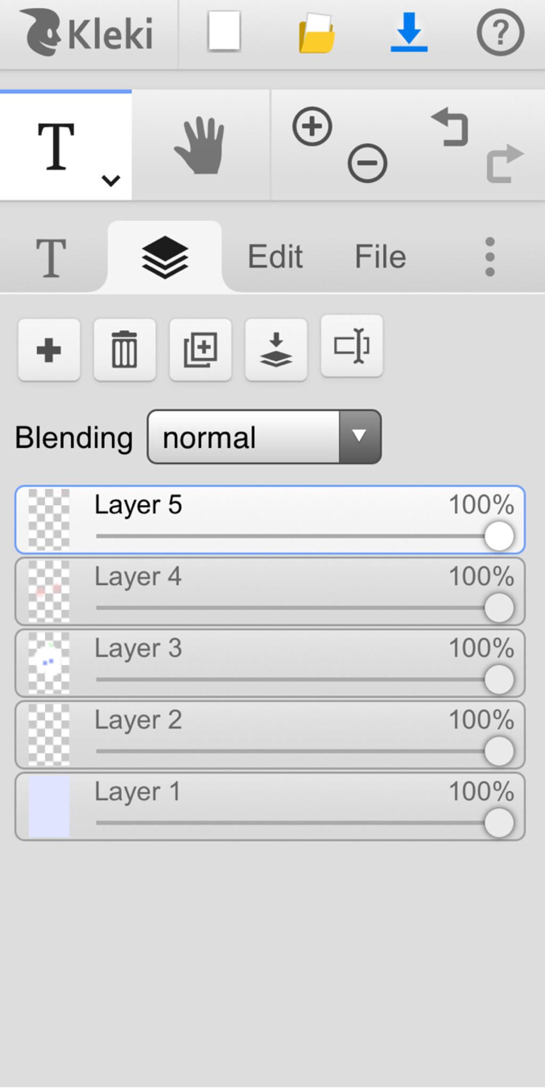Viewport: 545px width, 1088px height.
Task: Open the help question mark icon
Action: click(x=500, y=33)
